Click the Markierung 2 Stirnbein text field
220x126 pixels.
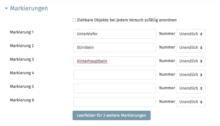click(x=114, y=48)
